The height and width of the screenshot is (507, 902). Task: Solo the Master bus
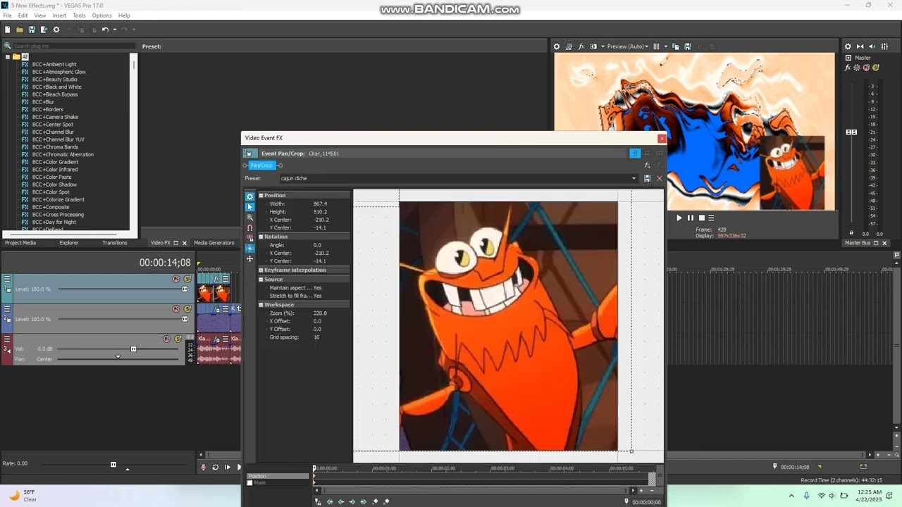875,68
